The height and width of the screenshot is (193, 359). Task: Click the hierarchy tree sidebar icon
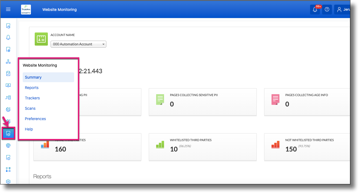coord(8,61)
